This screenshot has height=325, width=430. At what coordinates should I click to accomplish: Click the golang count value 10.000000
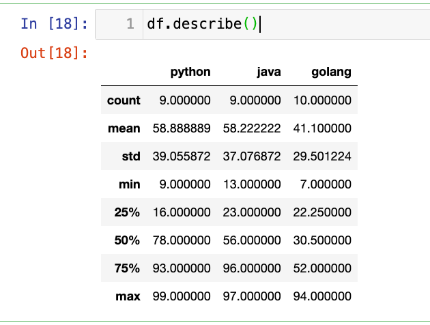(321, 100)
